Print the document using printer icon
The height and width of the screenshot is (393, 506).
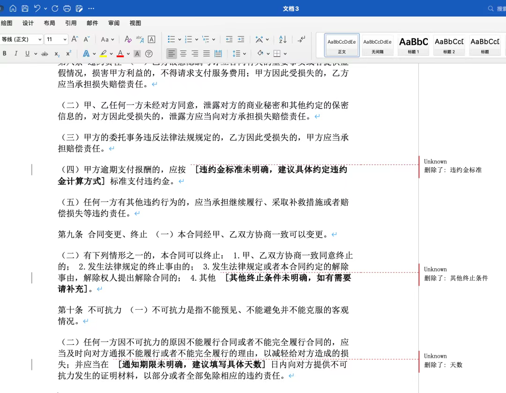67,8
